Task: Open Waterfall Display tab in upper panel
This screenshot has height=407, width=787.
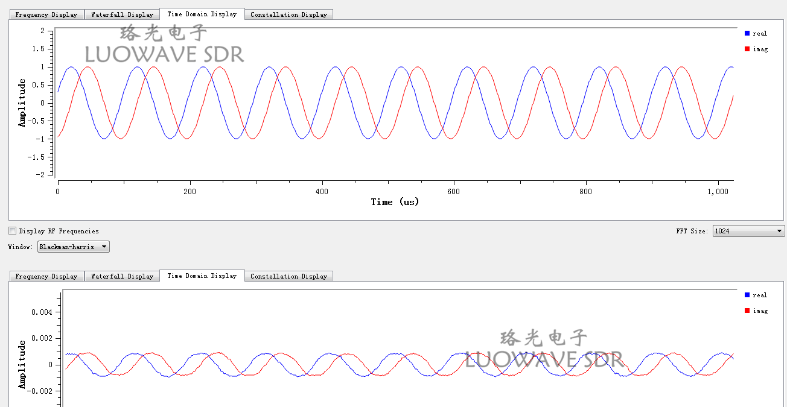Action: 122,14
